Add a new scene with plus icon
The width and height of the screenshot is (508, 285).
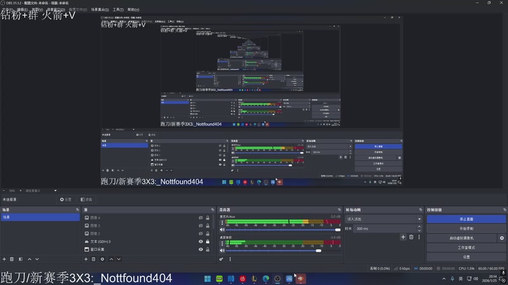click(x=4, y=259)
